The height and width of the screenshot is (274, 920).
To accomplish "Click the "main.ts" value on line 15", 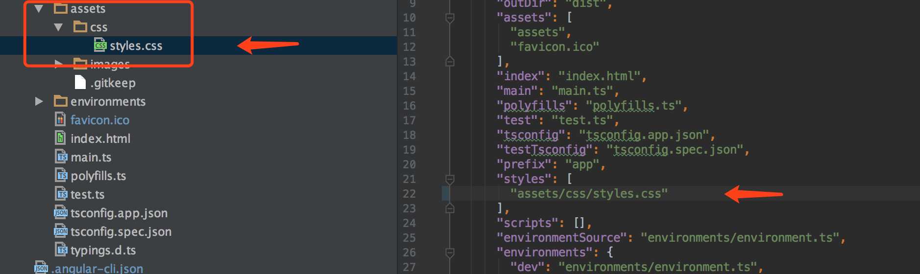I will (x=582, y=91).
